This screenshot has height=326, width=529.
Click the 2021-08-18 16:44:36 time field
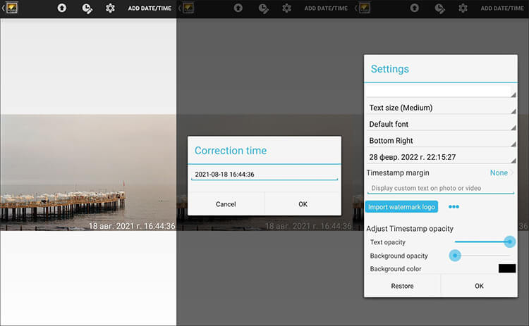pos(264,175)
